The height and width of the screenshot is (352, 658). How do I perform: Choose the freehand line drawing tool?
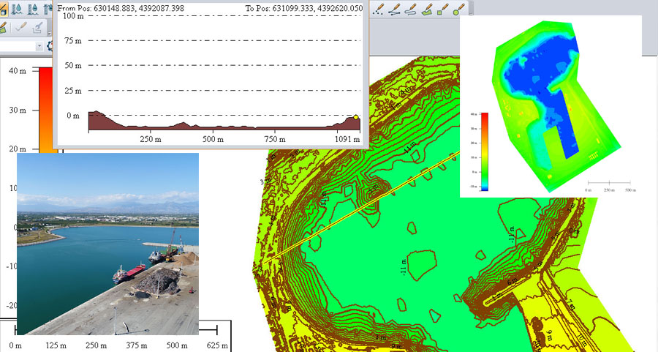click(412, 10)
